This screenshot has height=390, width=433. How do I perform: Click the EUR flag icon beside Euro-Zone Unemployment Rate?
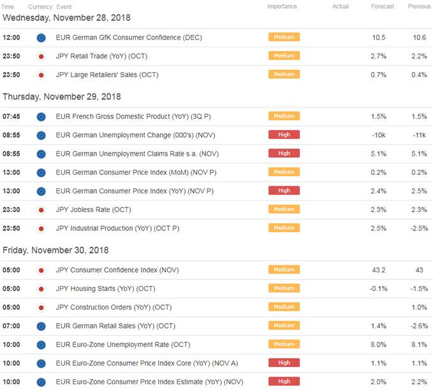(x=41, y=345)
